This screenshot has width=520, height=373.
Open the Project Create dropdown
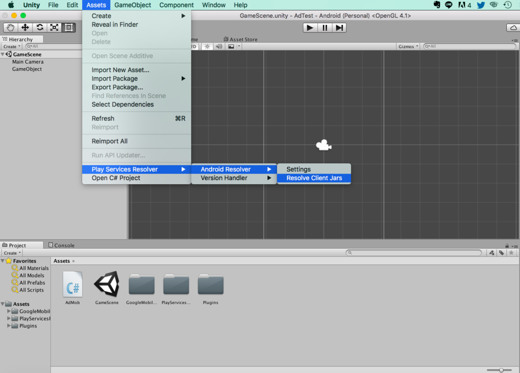[12, 253]
